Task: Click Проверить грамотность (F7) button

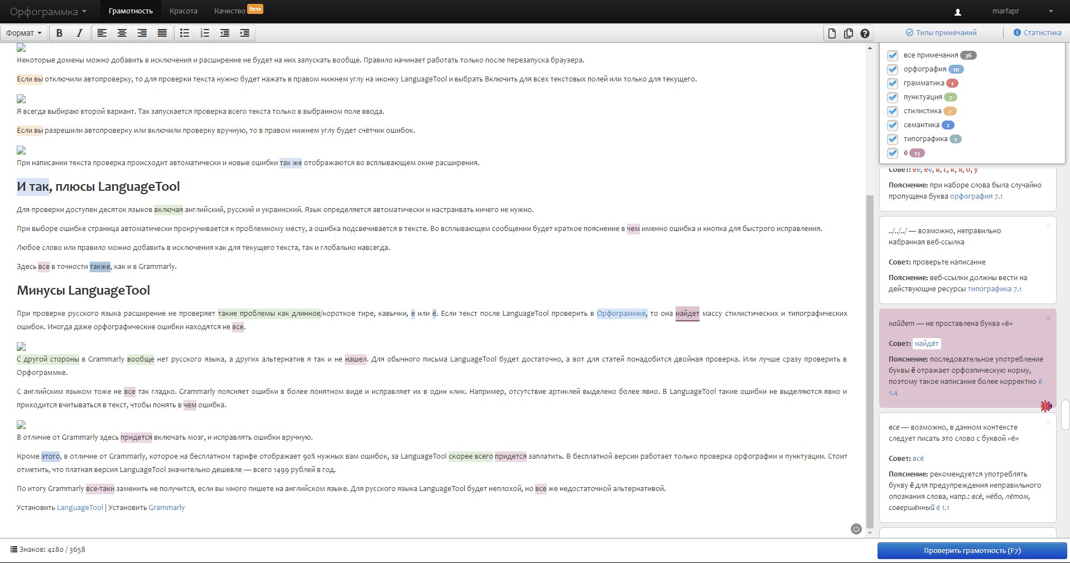Action: click(972, 551)
